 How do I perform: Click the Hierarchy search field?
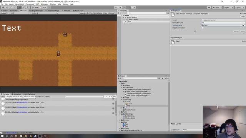click(x=146, y=13)
